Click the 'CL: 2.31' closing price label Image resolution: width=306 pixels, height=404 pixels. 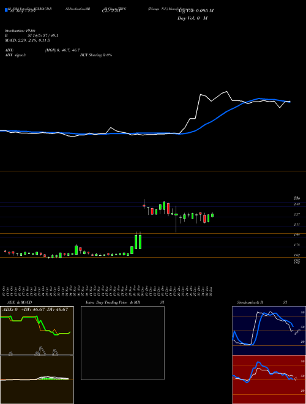pyautogui.click(x=111, y=11)
